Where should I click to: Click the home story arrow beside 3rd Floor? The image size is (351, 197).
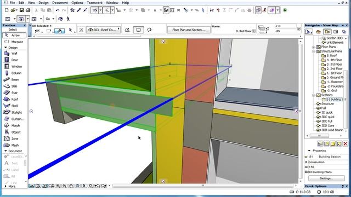pyautogui.click(x=254, y=31)
